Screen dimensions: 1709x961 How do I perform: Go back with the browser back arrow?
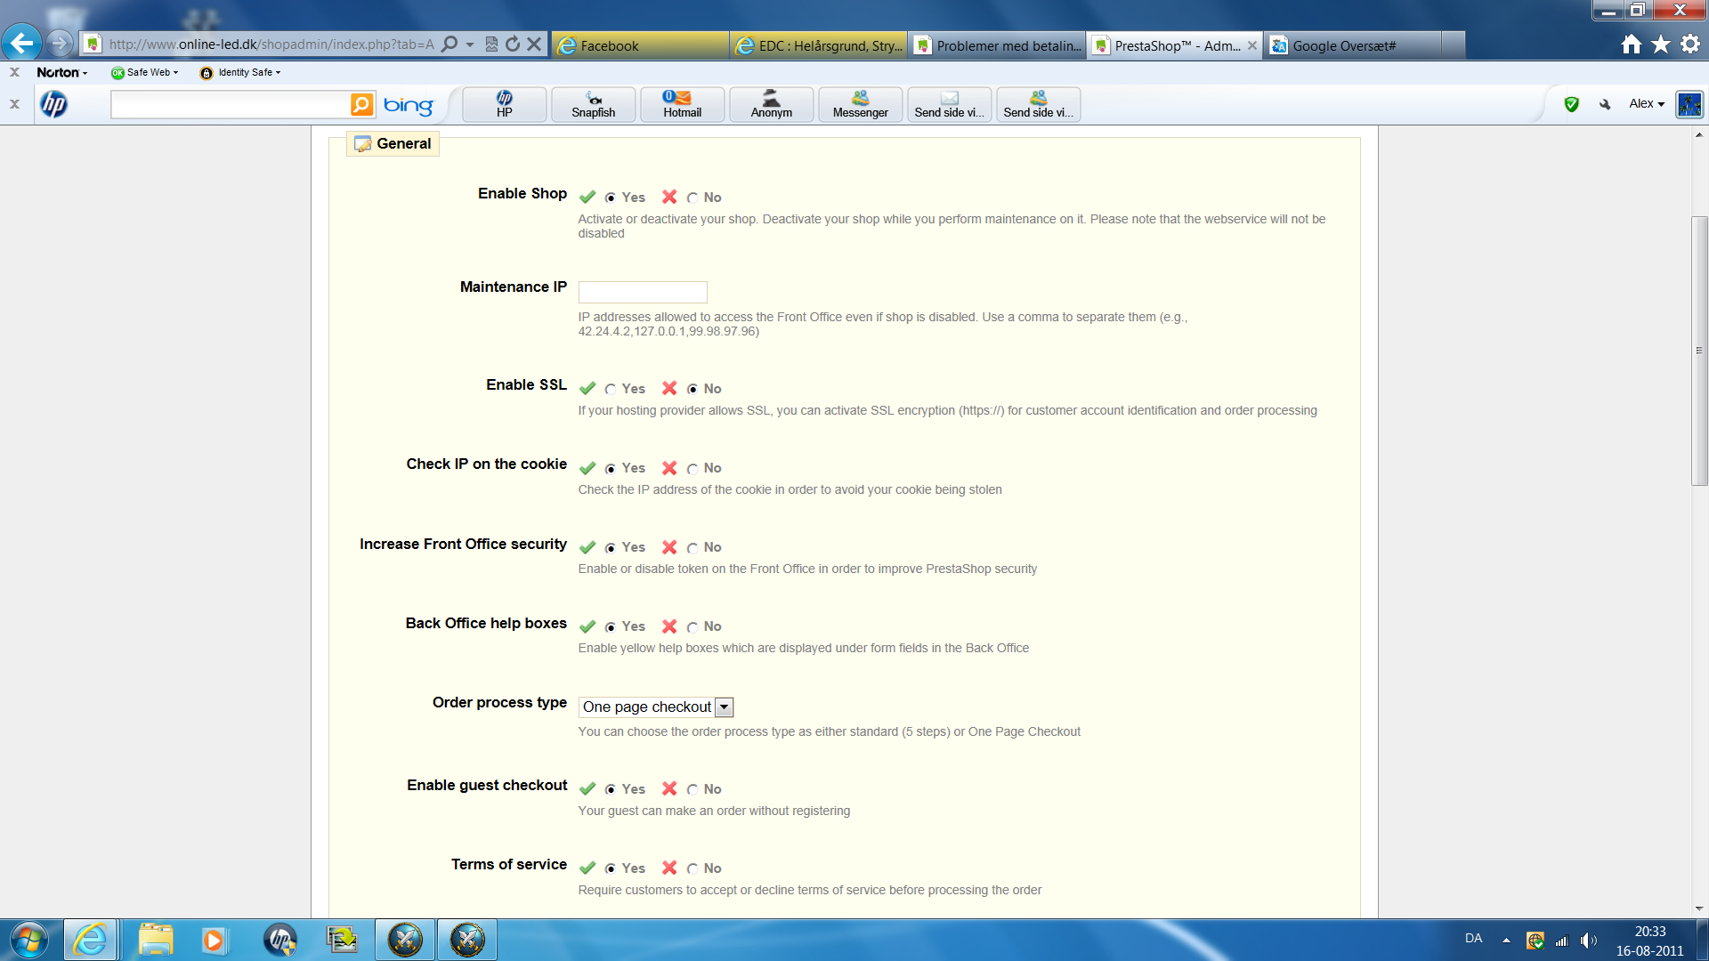click(21, 43)
